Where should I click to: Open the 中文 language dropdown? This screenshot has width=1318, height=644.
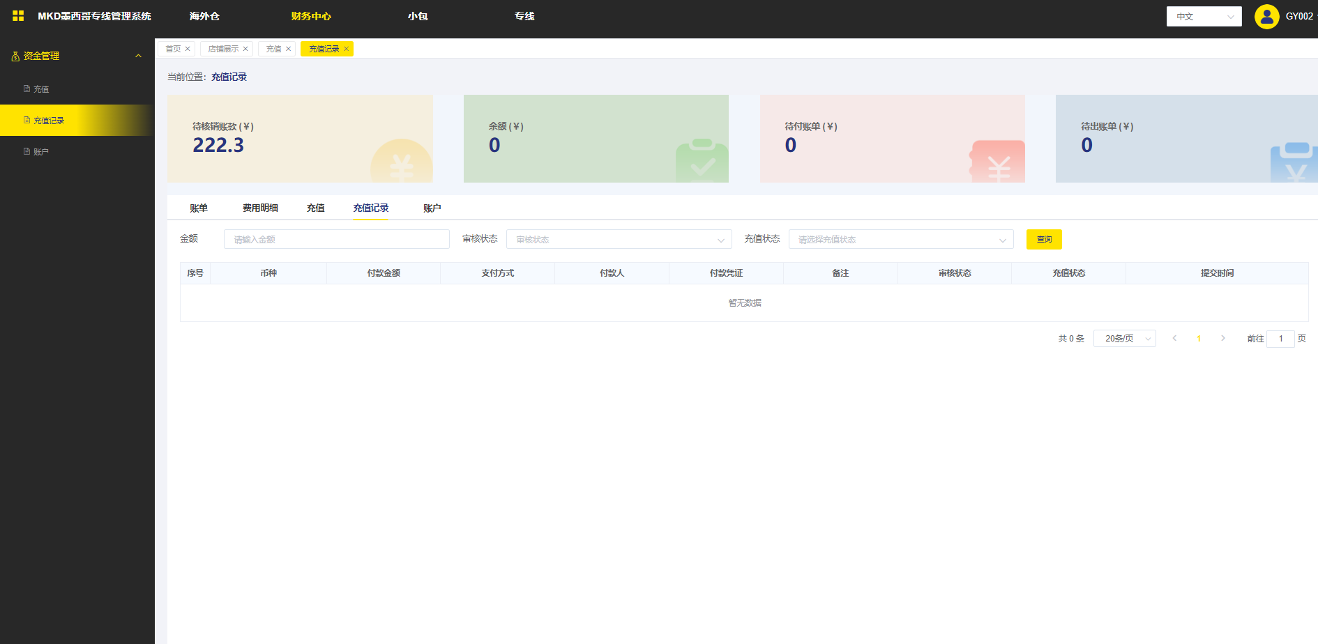(x=1204, y=17)
